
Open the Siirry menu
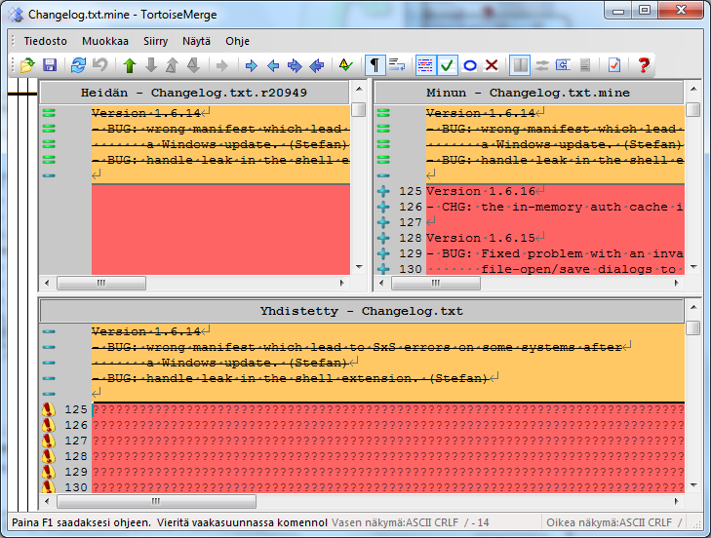tap(155, 41)
